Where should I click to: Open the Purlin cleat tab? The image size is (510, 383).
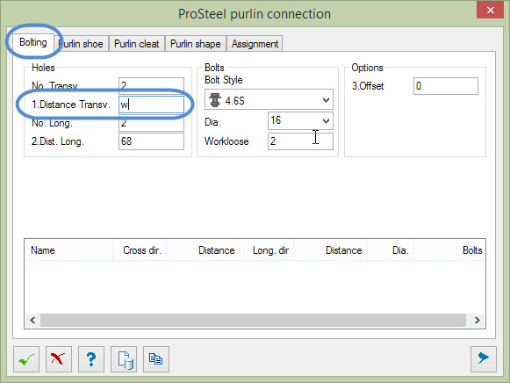pyautogui.click(x=137, y=44)
